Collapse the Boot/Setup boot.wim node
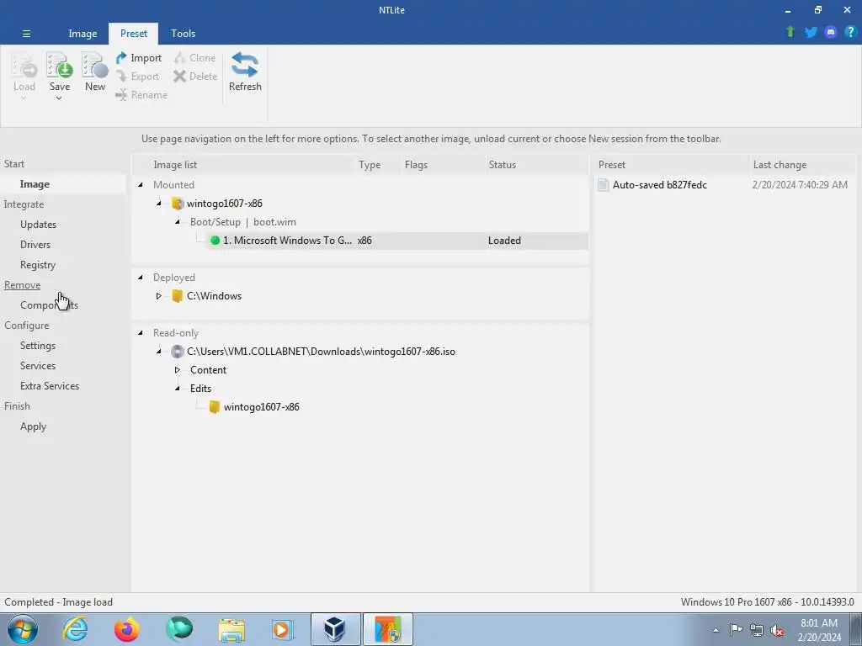 (x=177, y=222)
